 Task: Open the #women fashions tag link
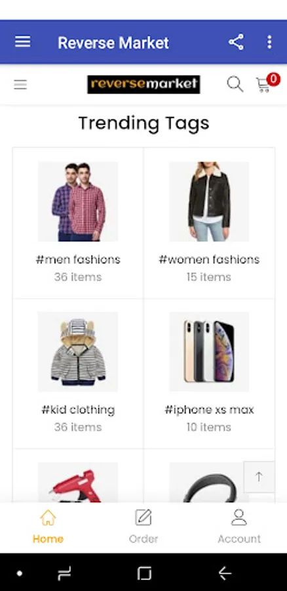tap(209, 259)
